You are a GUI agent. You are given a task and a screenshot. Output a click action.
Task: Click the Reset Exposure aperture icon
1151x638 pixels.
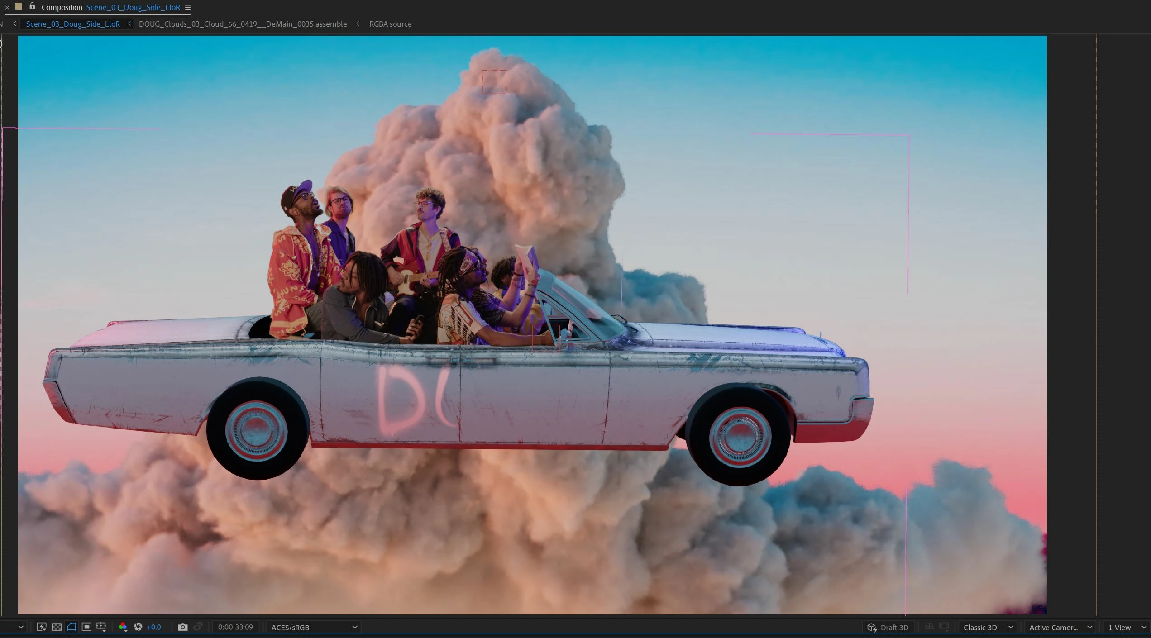pos(139,627)
